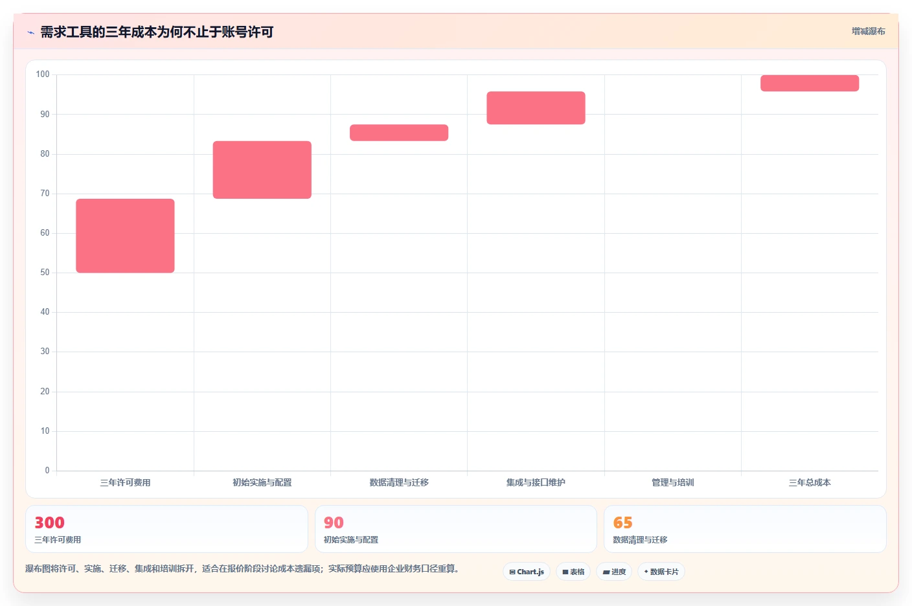Click the 数据清理与迁移 waterfall bar

[399, 133]
